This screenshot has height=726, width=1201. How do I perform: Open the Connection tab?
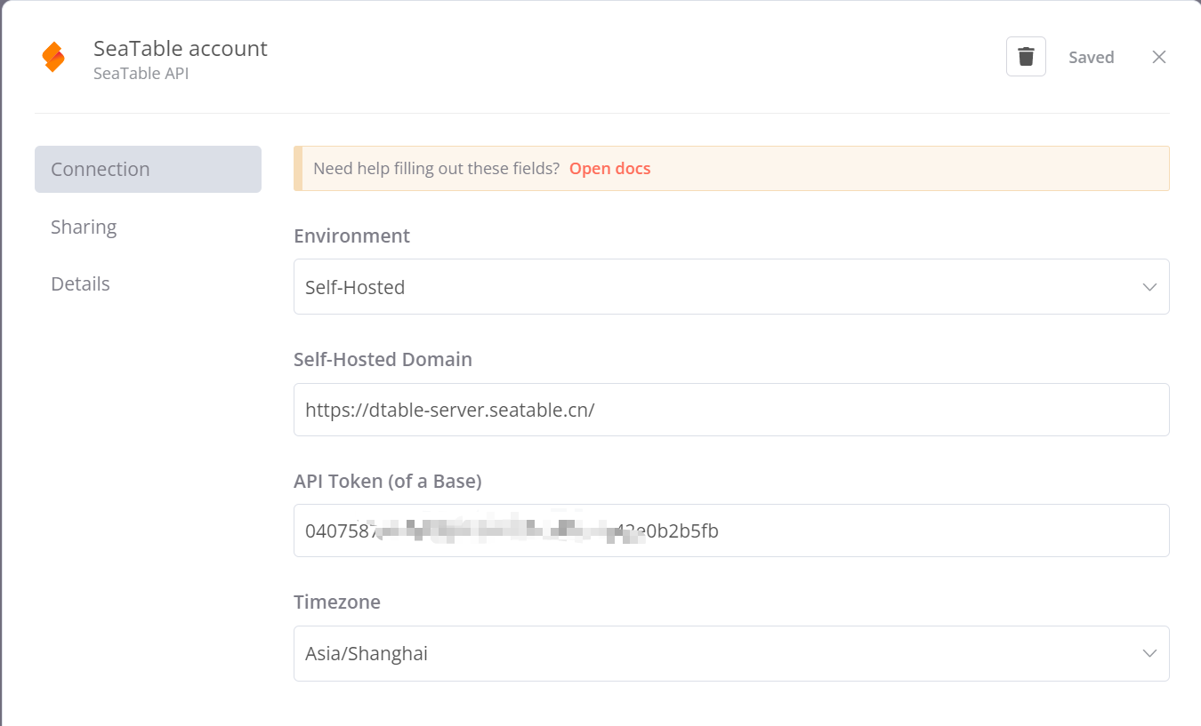pyautogui.click(x=148, y=169)
